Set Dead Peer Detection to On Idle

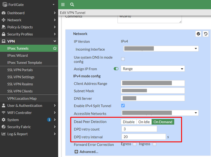point(144,122)
